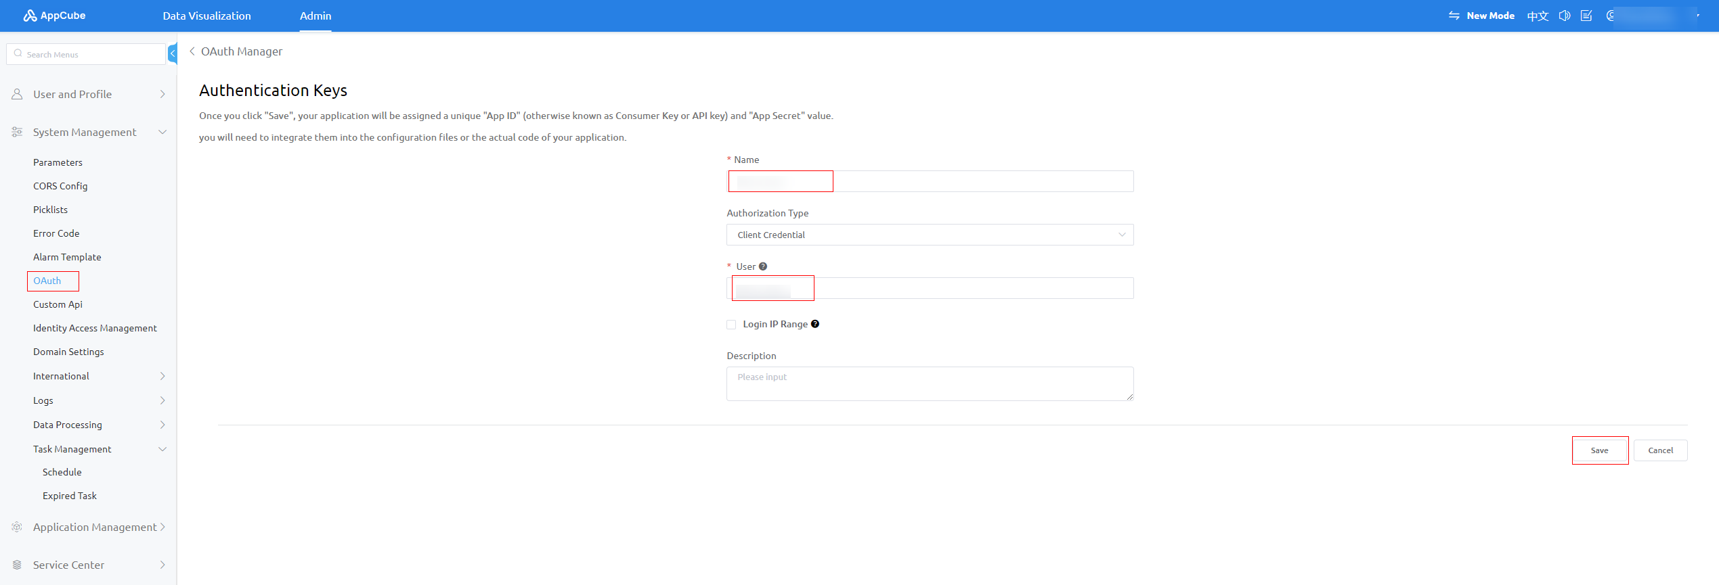Viewport: 1719px width, 585px height.
Task: Click the AppCube logo icon
Action: pyautogui.click(x=30, y=16)
